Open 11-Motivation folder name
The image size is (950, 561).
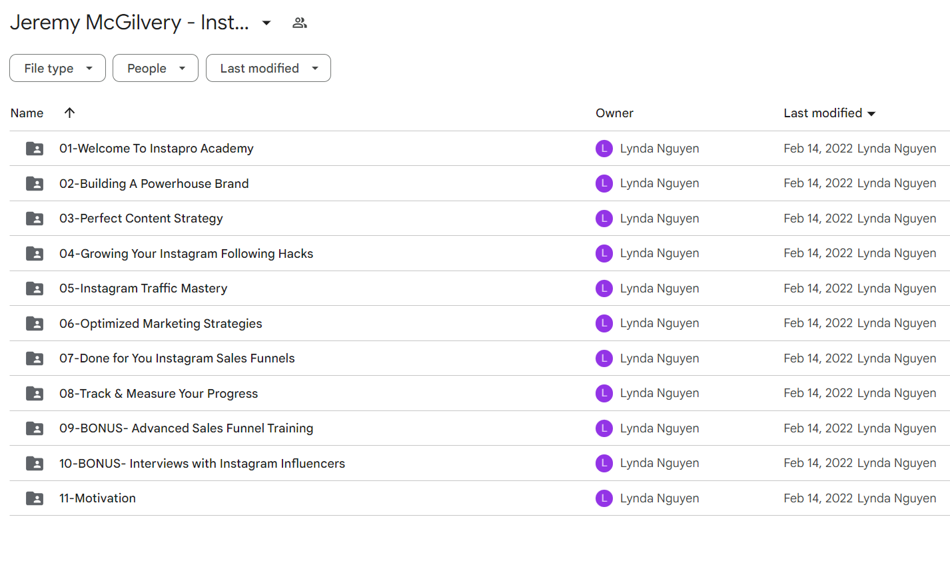pyautogui.click(x=97, y=498)
